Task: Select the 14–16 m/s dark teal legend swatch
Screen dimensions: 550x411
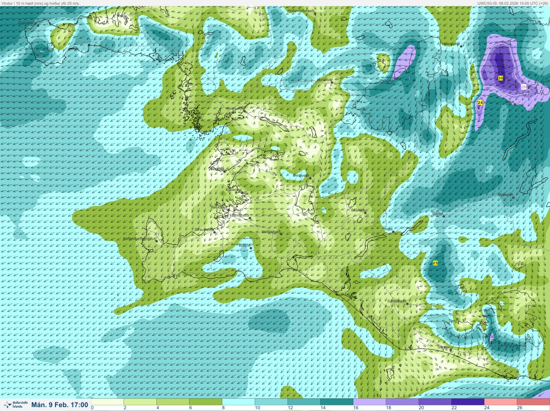Action: pos(337,402)
